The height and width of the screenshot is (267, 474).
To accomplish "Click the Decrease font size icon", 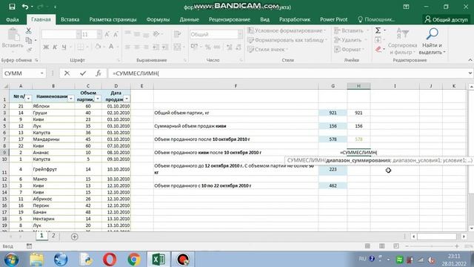I will tap(116, 35).
